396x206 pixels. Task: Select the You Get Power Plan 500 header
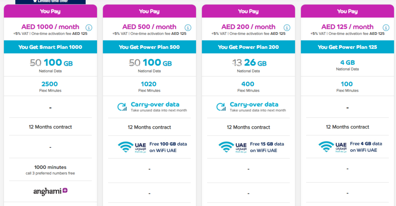(x=149, y=47)
